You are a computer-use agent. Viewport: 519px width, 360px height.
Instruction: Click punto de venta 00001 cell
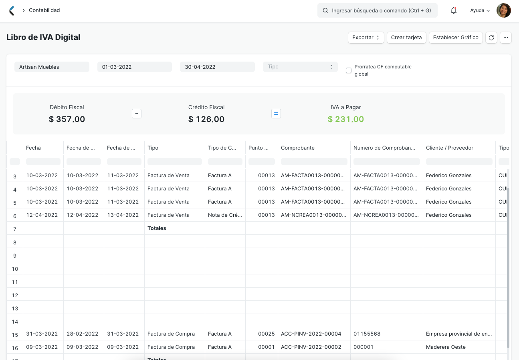click(262, 347)
